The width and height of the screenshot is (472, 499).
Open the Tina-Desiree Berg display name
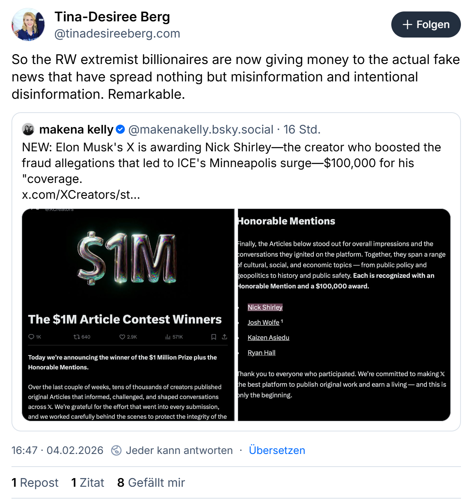112,17
